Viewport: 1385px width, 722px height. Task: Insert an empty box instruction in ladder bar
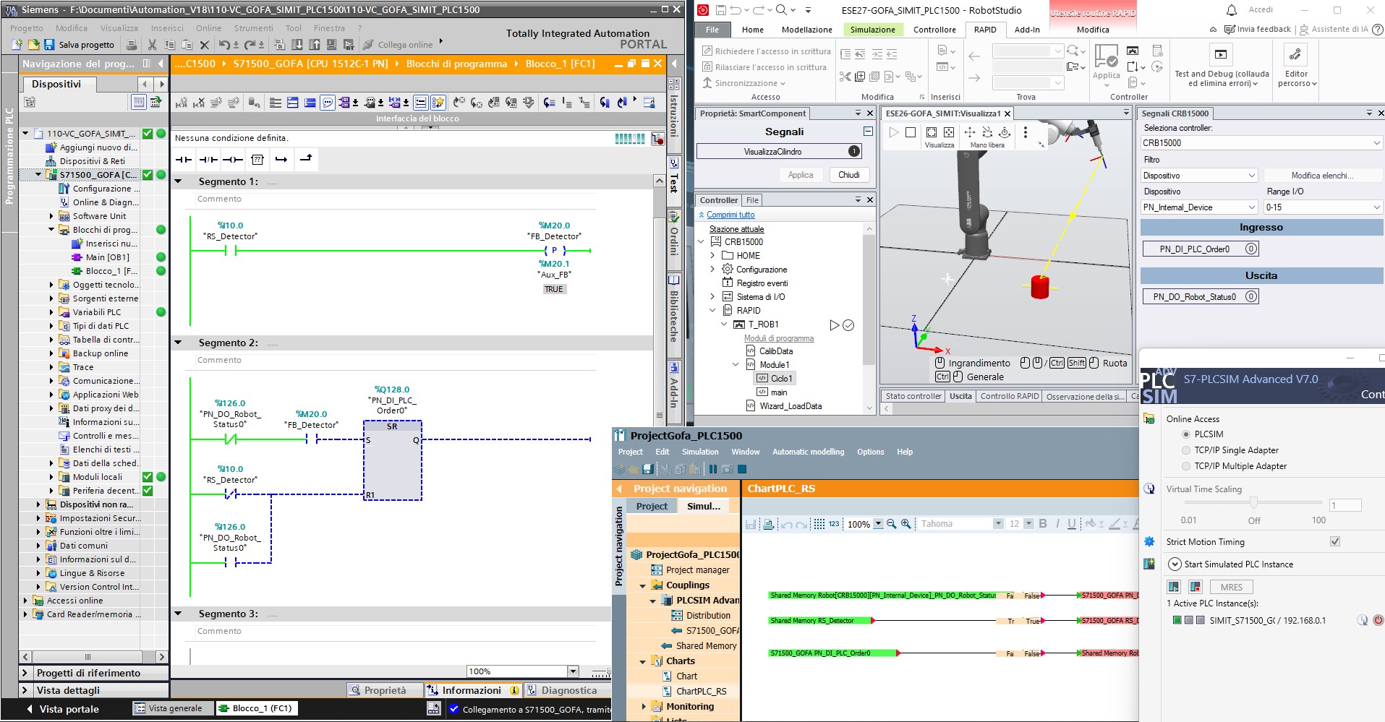[x=257, y=159]
